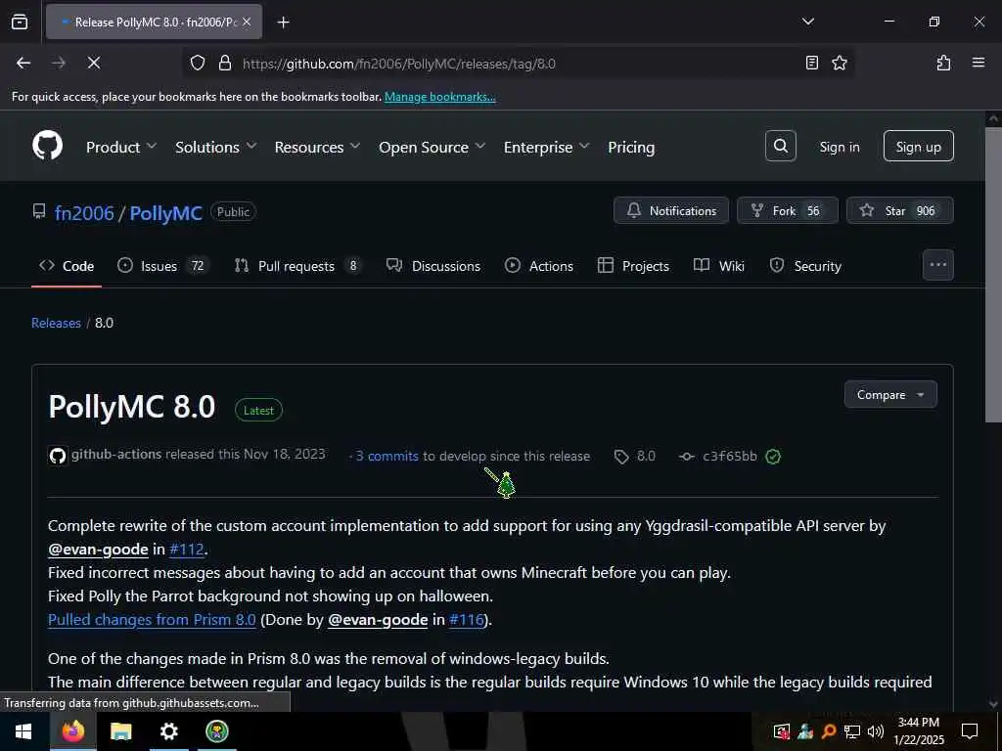
Task: Open the PollyMC repository link
Action: point(165,212)
